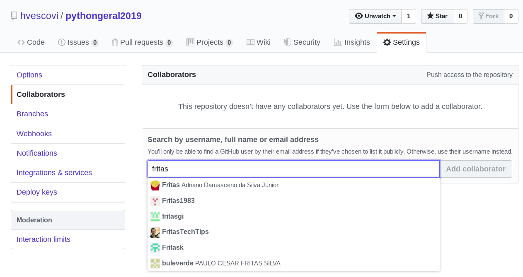Open the Code tab
Viewport: 523px width, 277px height.
[31, 42]
